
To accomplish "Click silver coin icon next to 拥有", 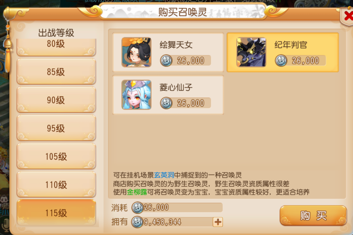I will click(137, 222).
